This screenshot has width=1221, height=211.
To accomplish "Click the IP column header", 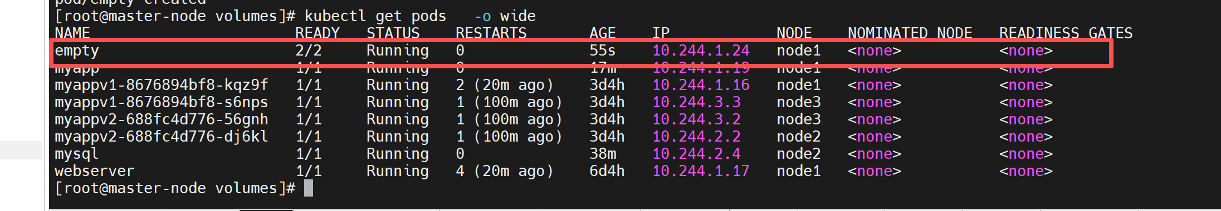I will [661, 33].
